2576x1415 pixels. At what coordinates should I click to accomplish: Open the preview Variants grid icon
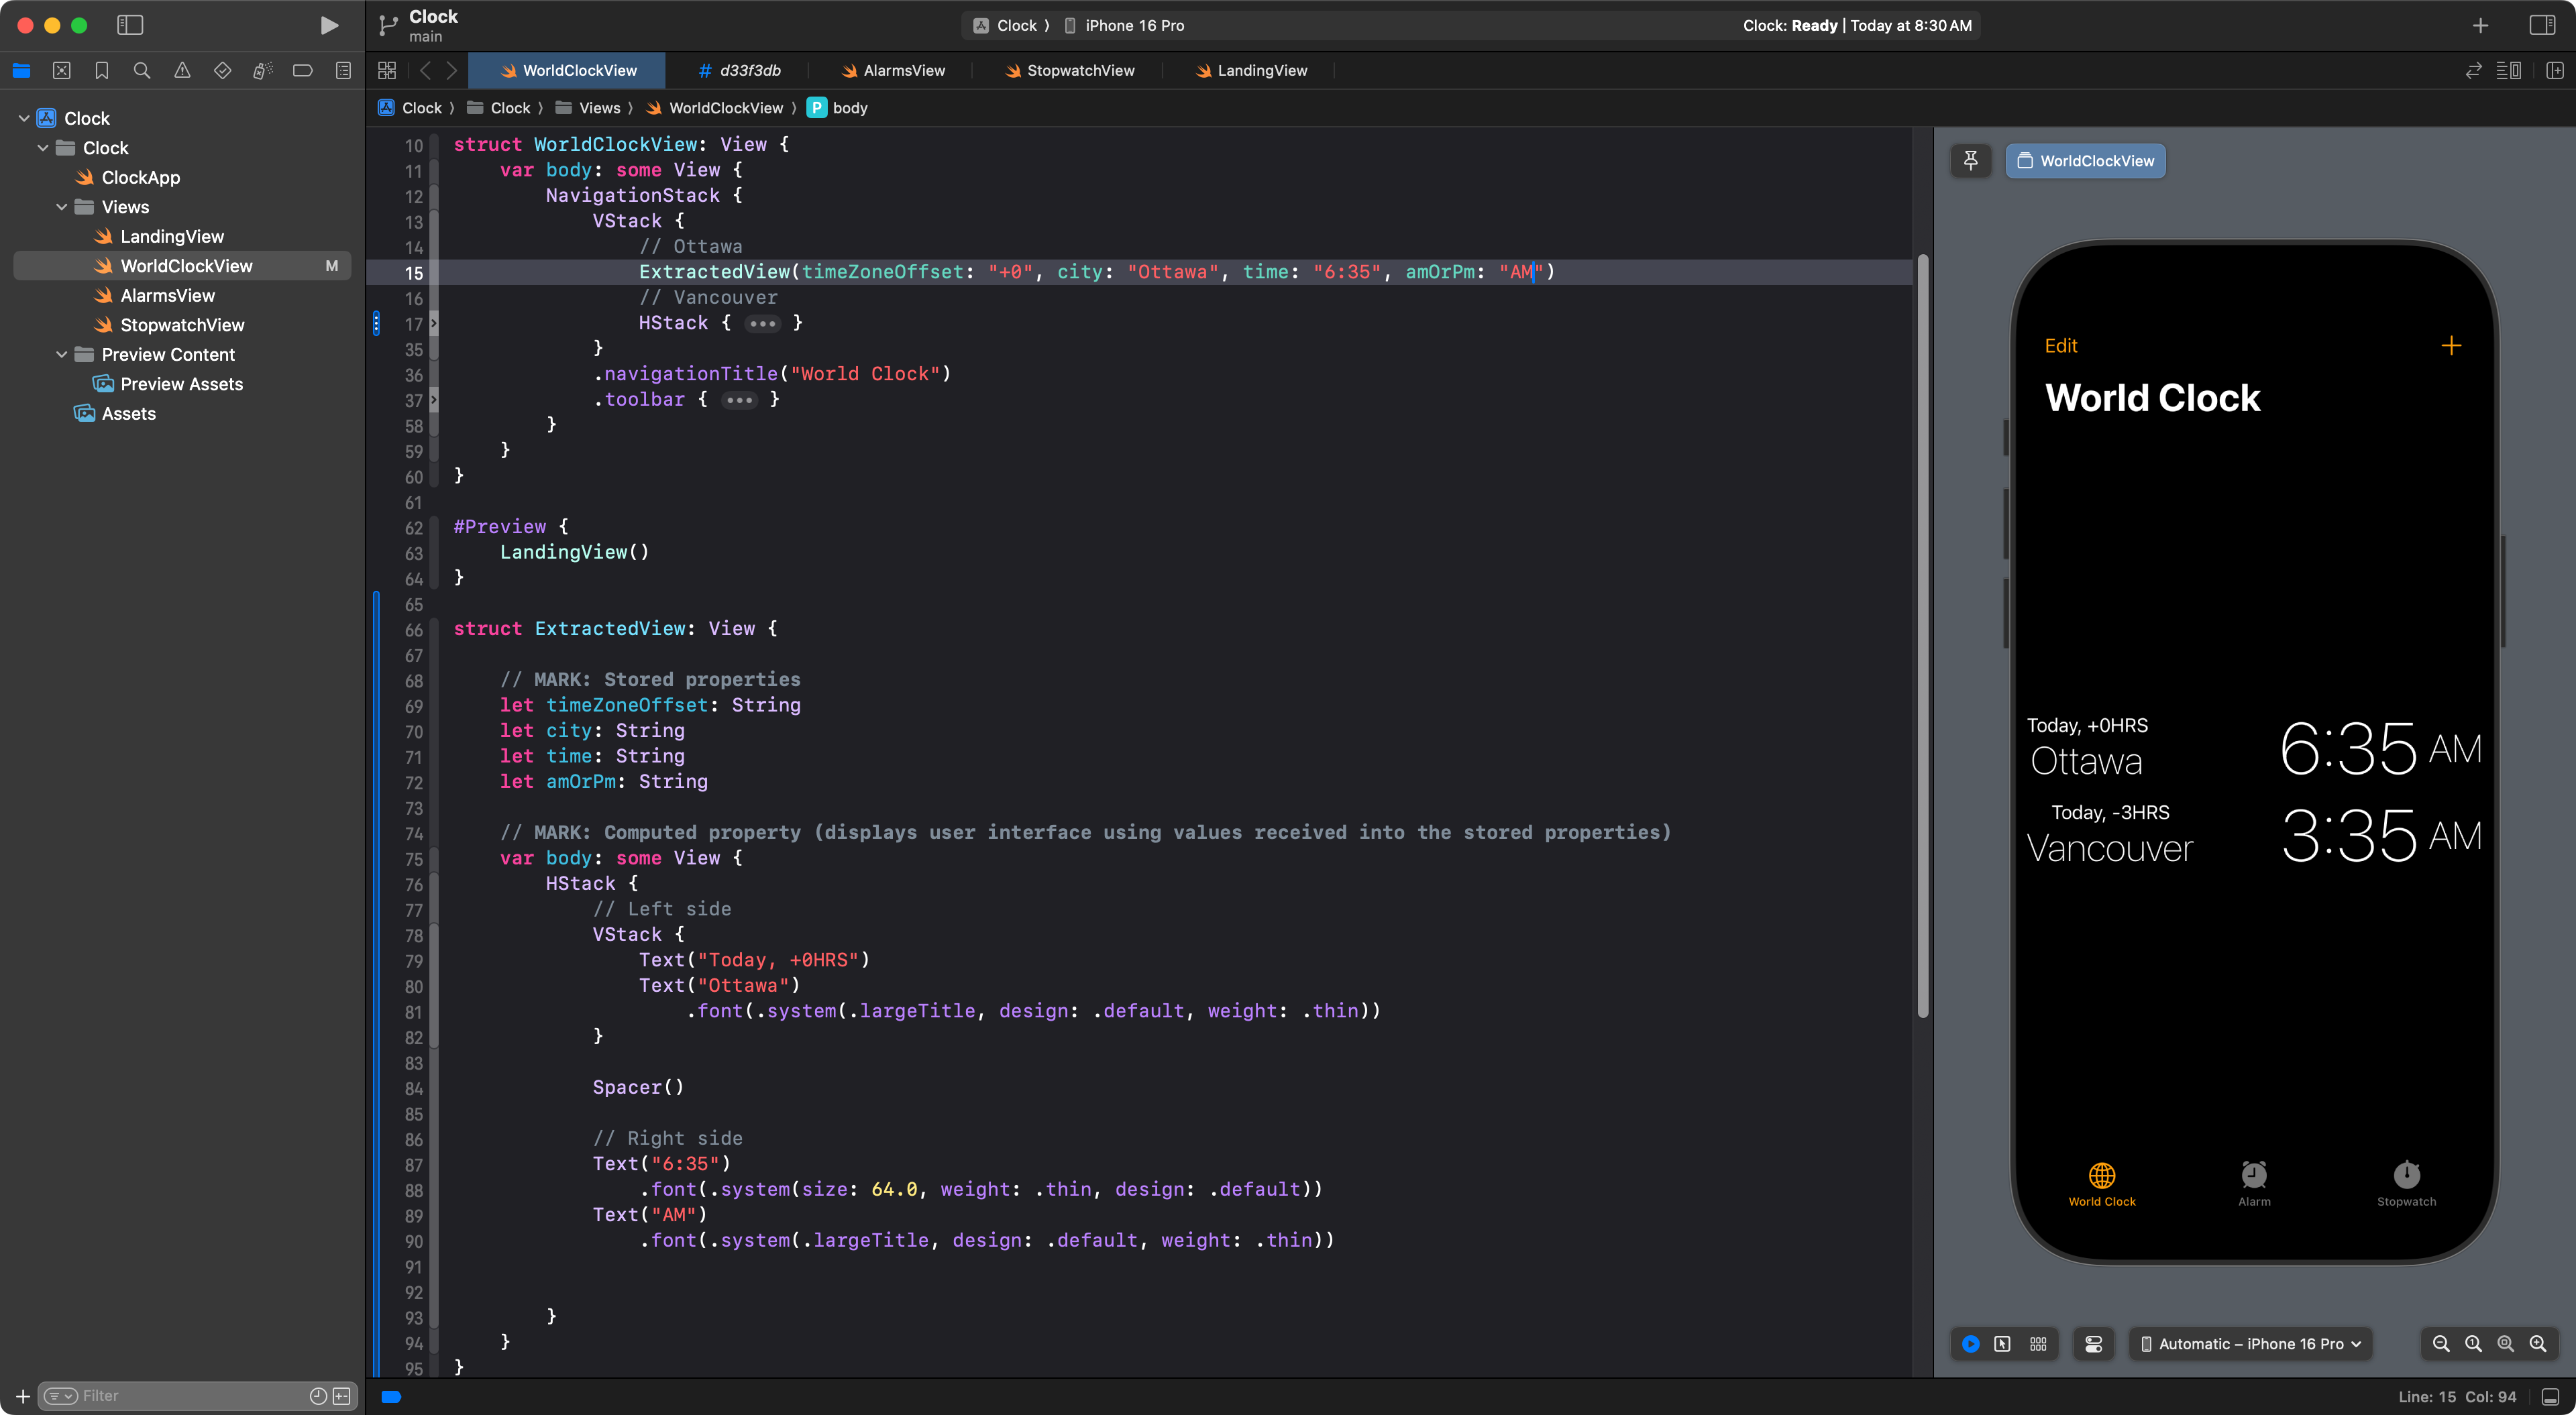pyautogui.click(x=2038, y=1344)
